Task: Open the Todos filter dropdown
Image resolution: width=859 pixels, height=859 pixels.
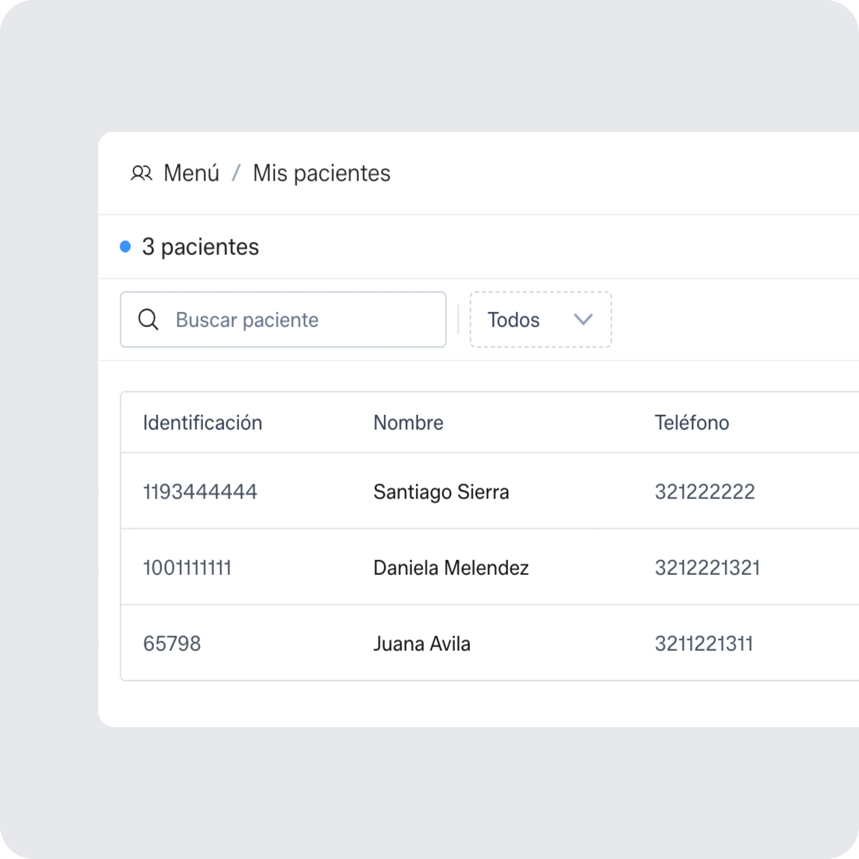Action: tap(540, 319)
